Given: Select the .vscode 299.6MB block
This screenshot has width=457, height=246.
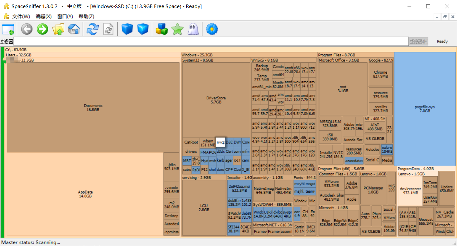Looking at the screenshot, I should click(x=171, y=189).
